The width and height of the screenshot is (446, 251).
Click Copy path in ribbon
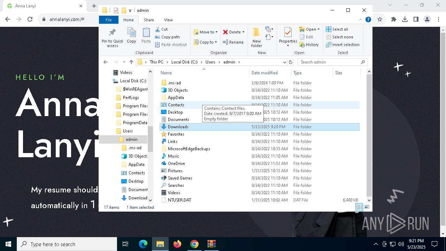[167, 37]
